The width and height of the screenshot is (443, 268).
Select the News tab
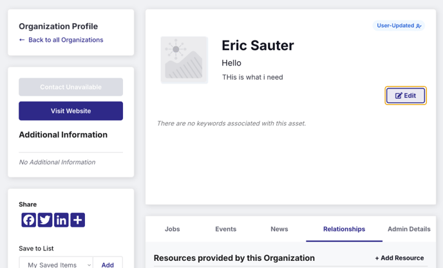tap(279, 229)
